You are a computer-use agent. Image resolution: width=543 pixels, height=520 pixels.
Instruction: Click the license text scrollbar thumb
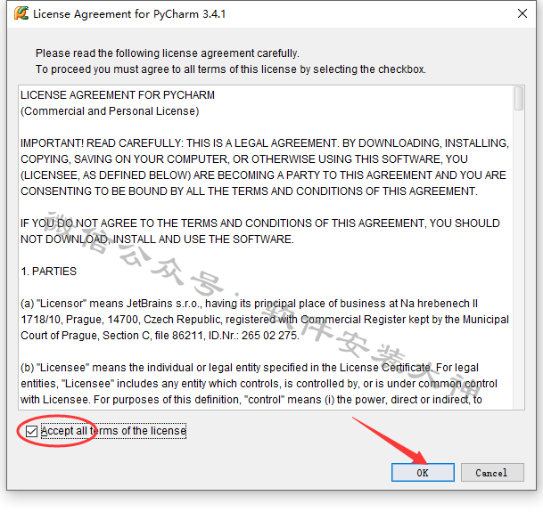tap(518, 99)
